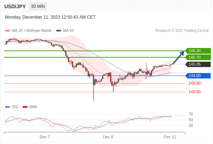This screenshot has height=144, width=213.
Task: Click the blue MA 50 legend swatch
Action: tap(58, 31)
